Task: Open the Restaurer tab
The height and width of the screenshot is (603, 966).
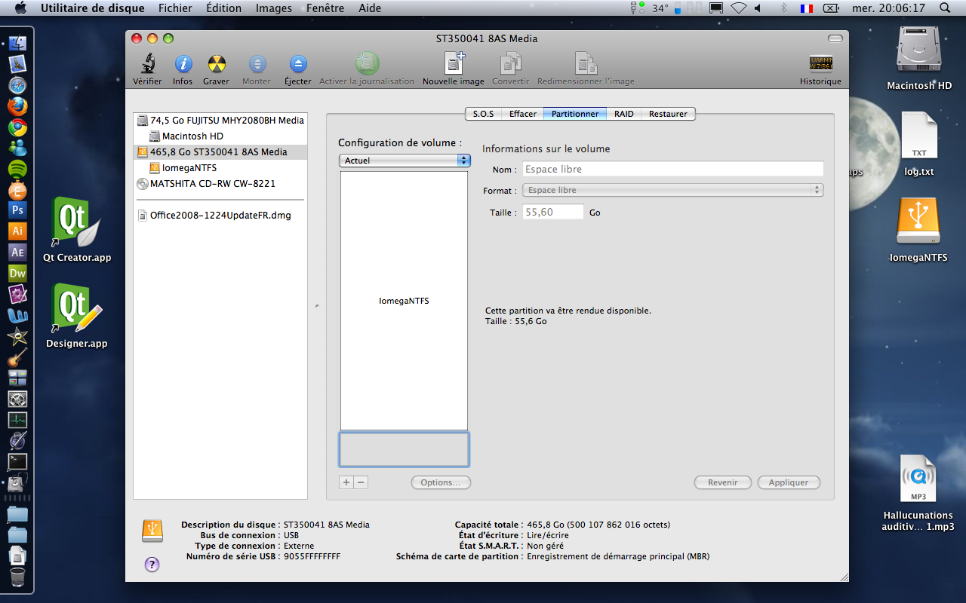Action: pyautogui.click(x=668, y=114)
